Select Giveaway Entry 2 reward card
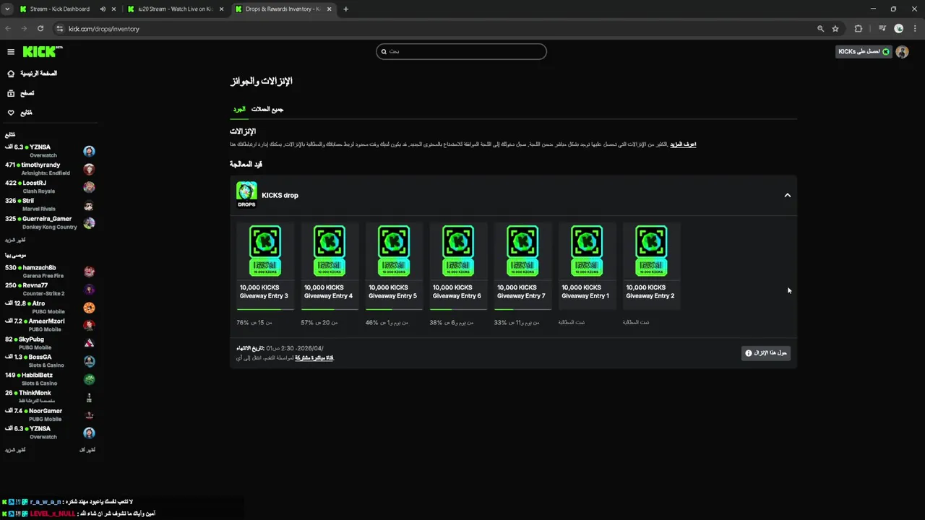 (x=651, y=266)
